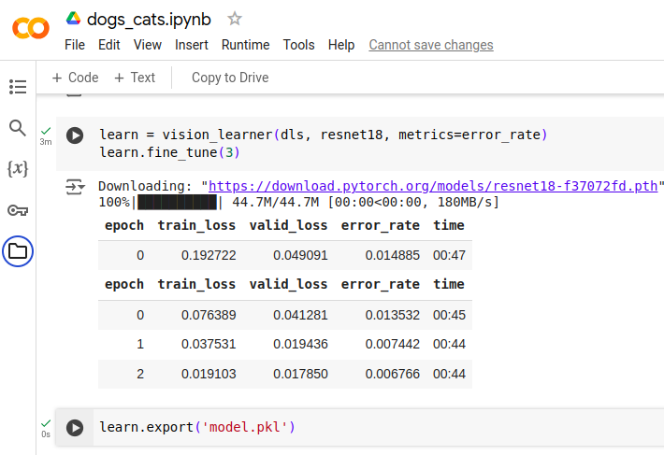The image size is (664, 455).
Task: Add a new Code cell
Action: 75,78
